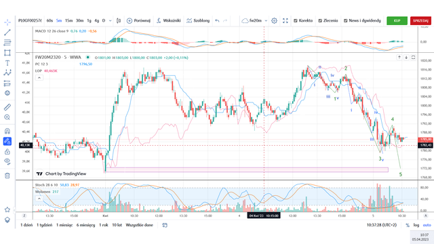This screenshot has width=434, height=244.
Task: Expand the timeframe interval dropdown arrow
Action: point(110,21)
